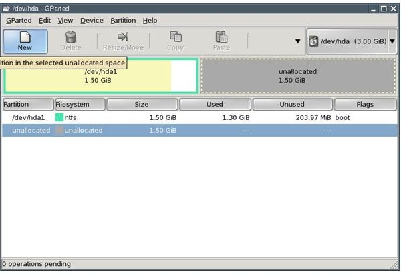The height and width of the screenshot is (278, 401).
Task: Click the GParted app icon in title bar
Action: (x=6, y=9)
